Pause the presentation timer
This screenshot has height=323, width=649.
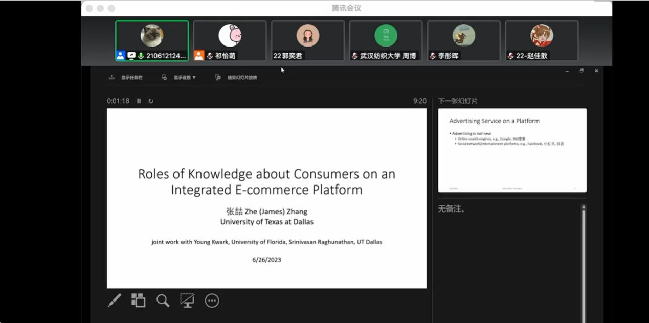click(x=139, y=101)
